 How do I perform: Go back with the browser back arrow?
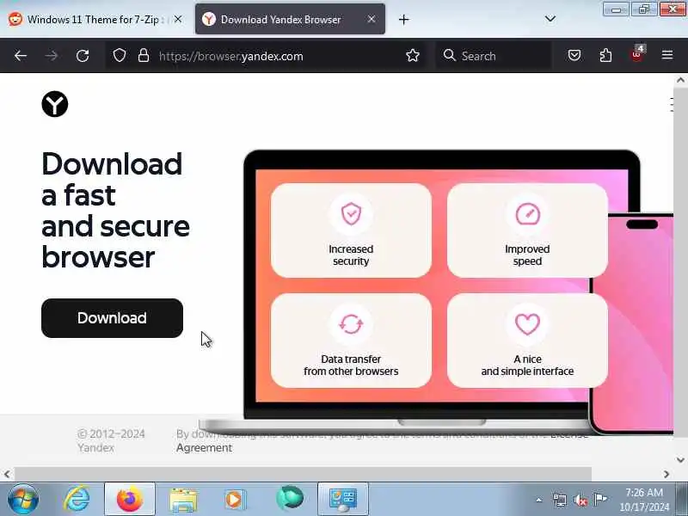21,56
